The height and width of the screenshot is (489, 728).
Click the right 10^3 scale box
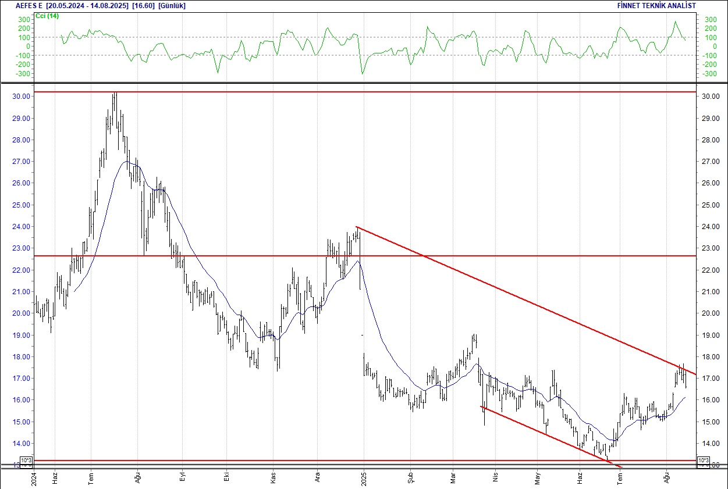703,461
